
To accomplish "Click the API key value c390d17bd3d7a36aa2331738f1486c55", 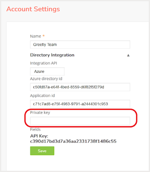I will coord(73,141).
